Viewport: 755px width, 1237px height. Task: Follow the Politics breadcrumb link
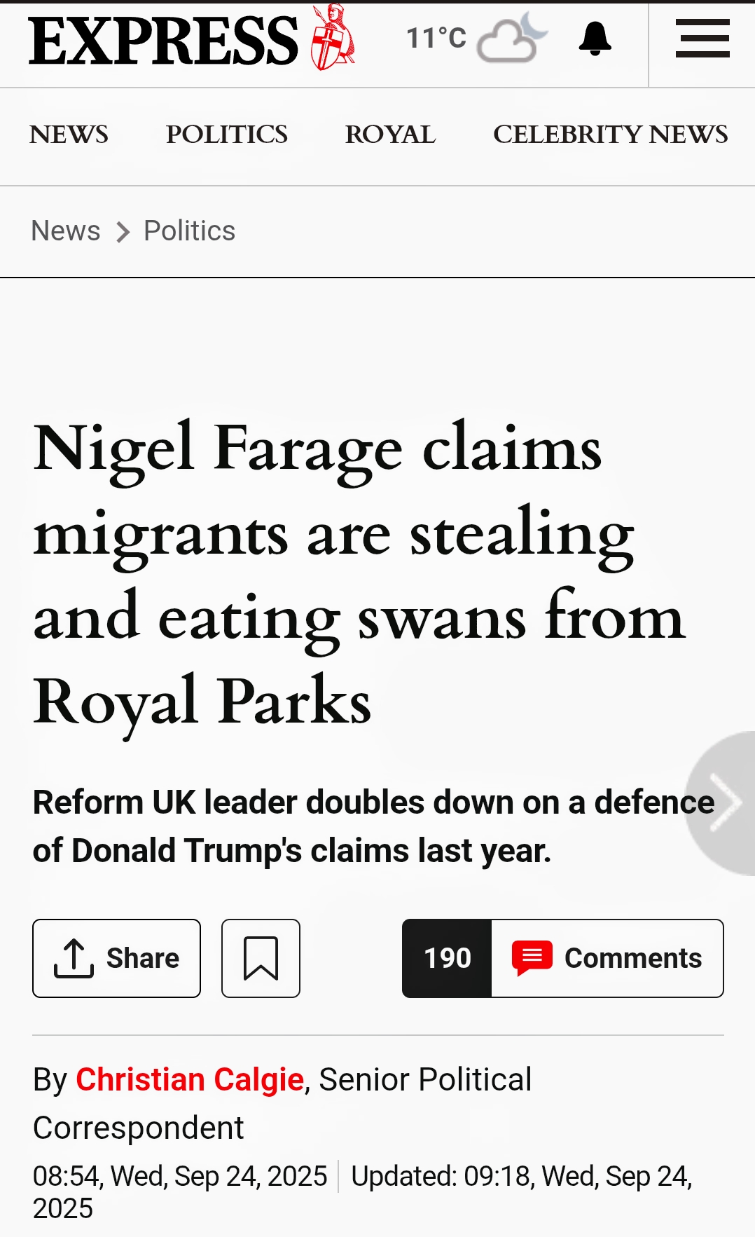click(x=189, y=231)
